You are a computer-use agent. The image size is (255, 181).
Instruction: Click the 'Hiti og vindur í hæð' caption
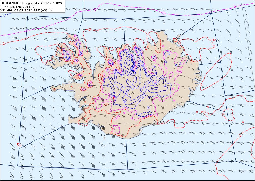tap(35, 3)
